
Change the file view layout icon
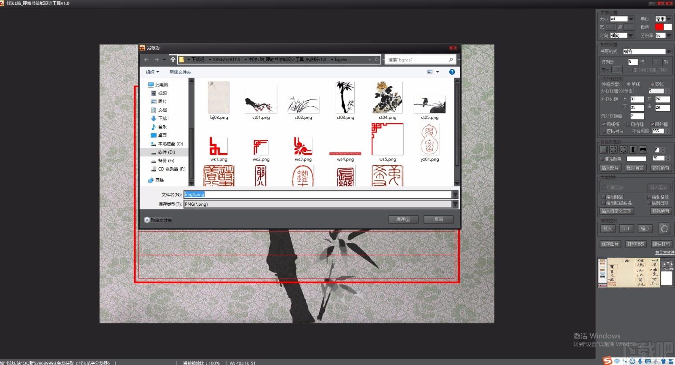(430, 72)
